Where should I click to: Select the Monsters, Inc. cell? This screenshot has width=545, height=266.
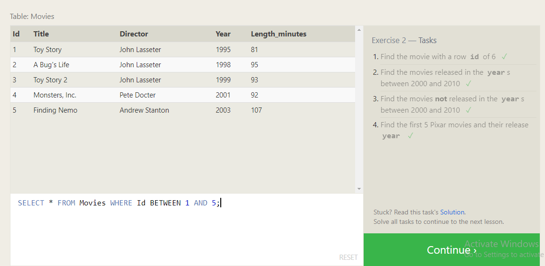coord(55,95)
